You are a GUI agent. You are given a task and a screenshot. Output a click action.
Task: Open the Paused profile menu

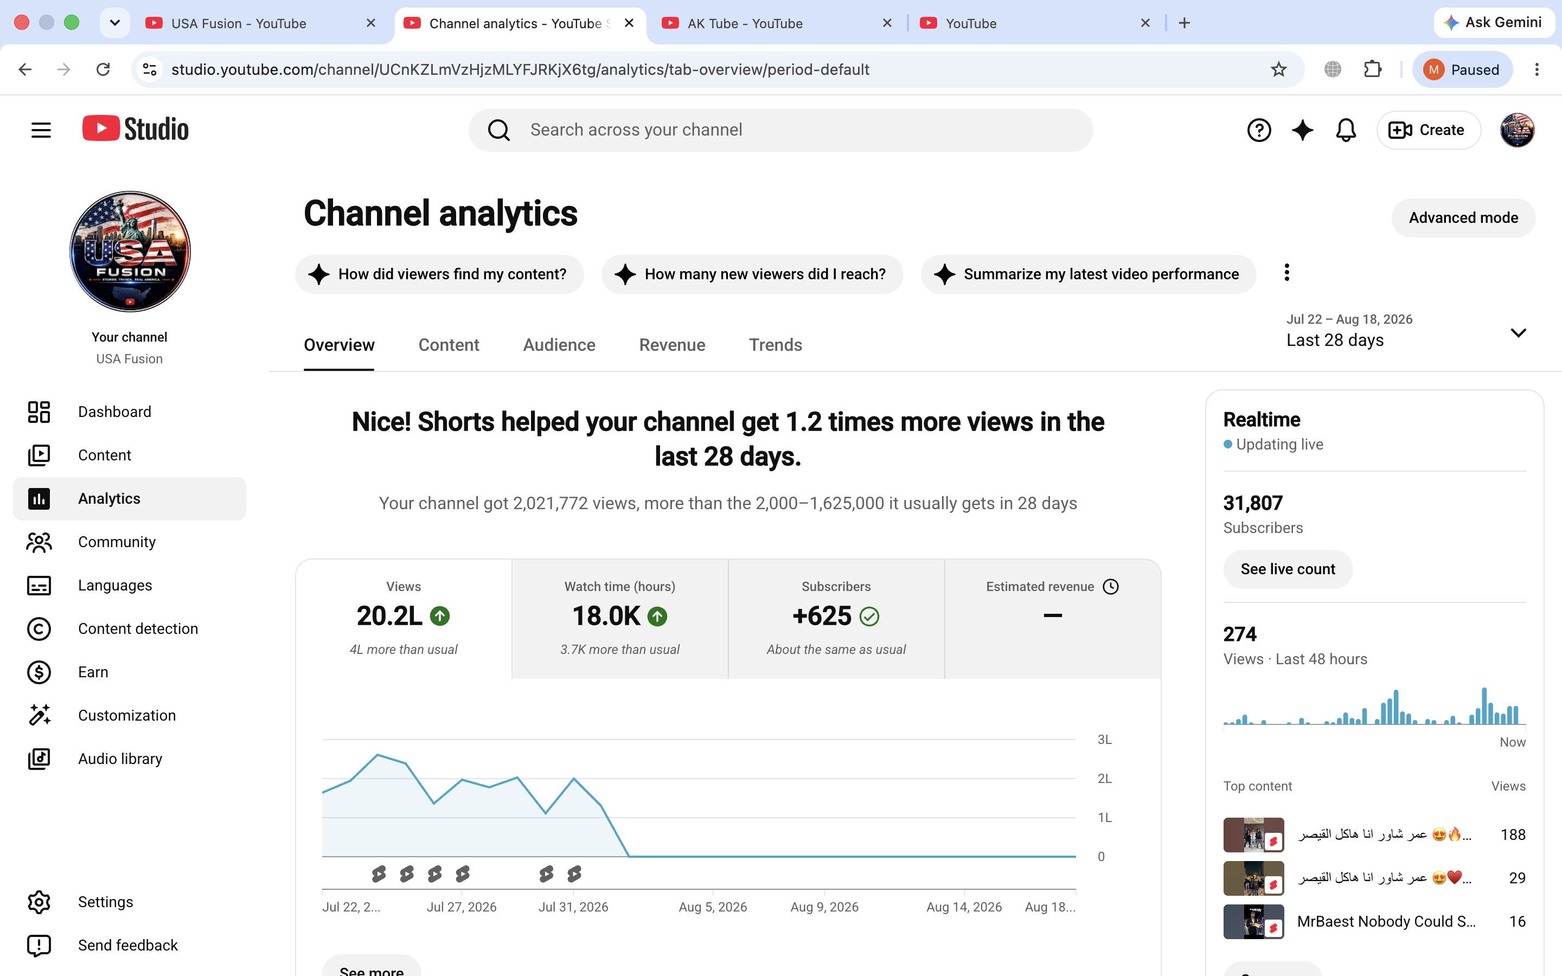(x=1462, y=69)
